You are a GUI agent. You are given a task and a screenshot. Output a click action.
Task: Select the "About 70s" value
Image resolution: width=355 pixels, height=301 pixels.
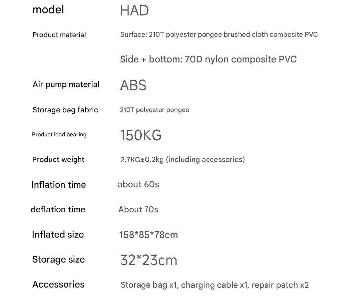[138, 209]
